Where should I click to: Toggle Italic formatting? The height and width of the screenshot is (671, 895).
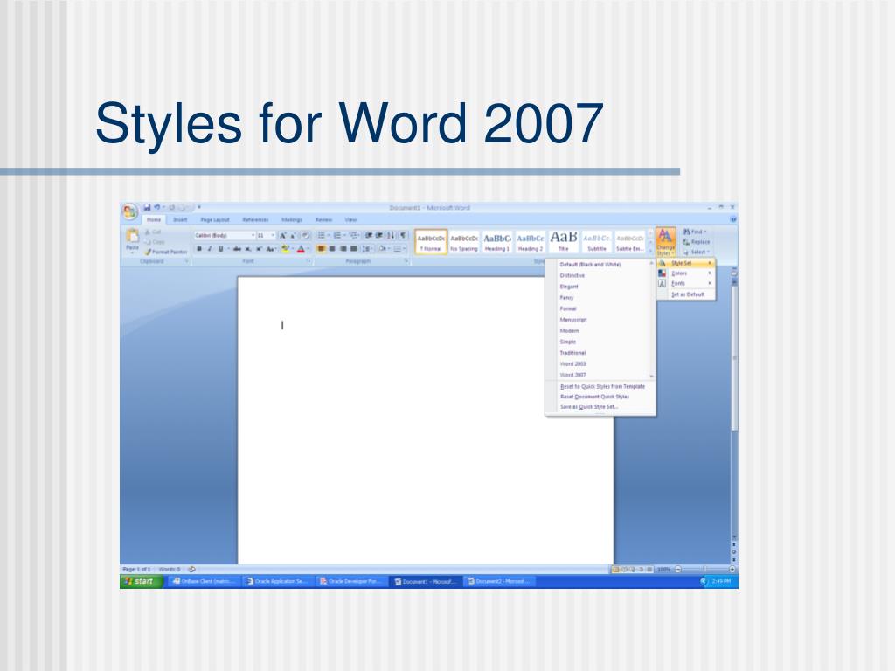click(210, 249)
